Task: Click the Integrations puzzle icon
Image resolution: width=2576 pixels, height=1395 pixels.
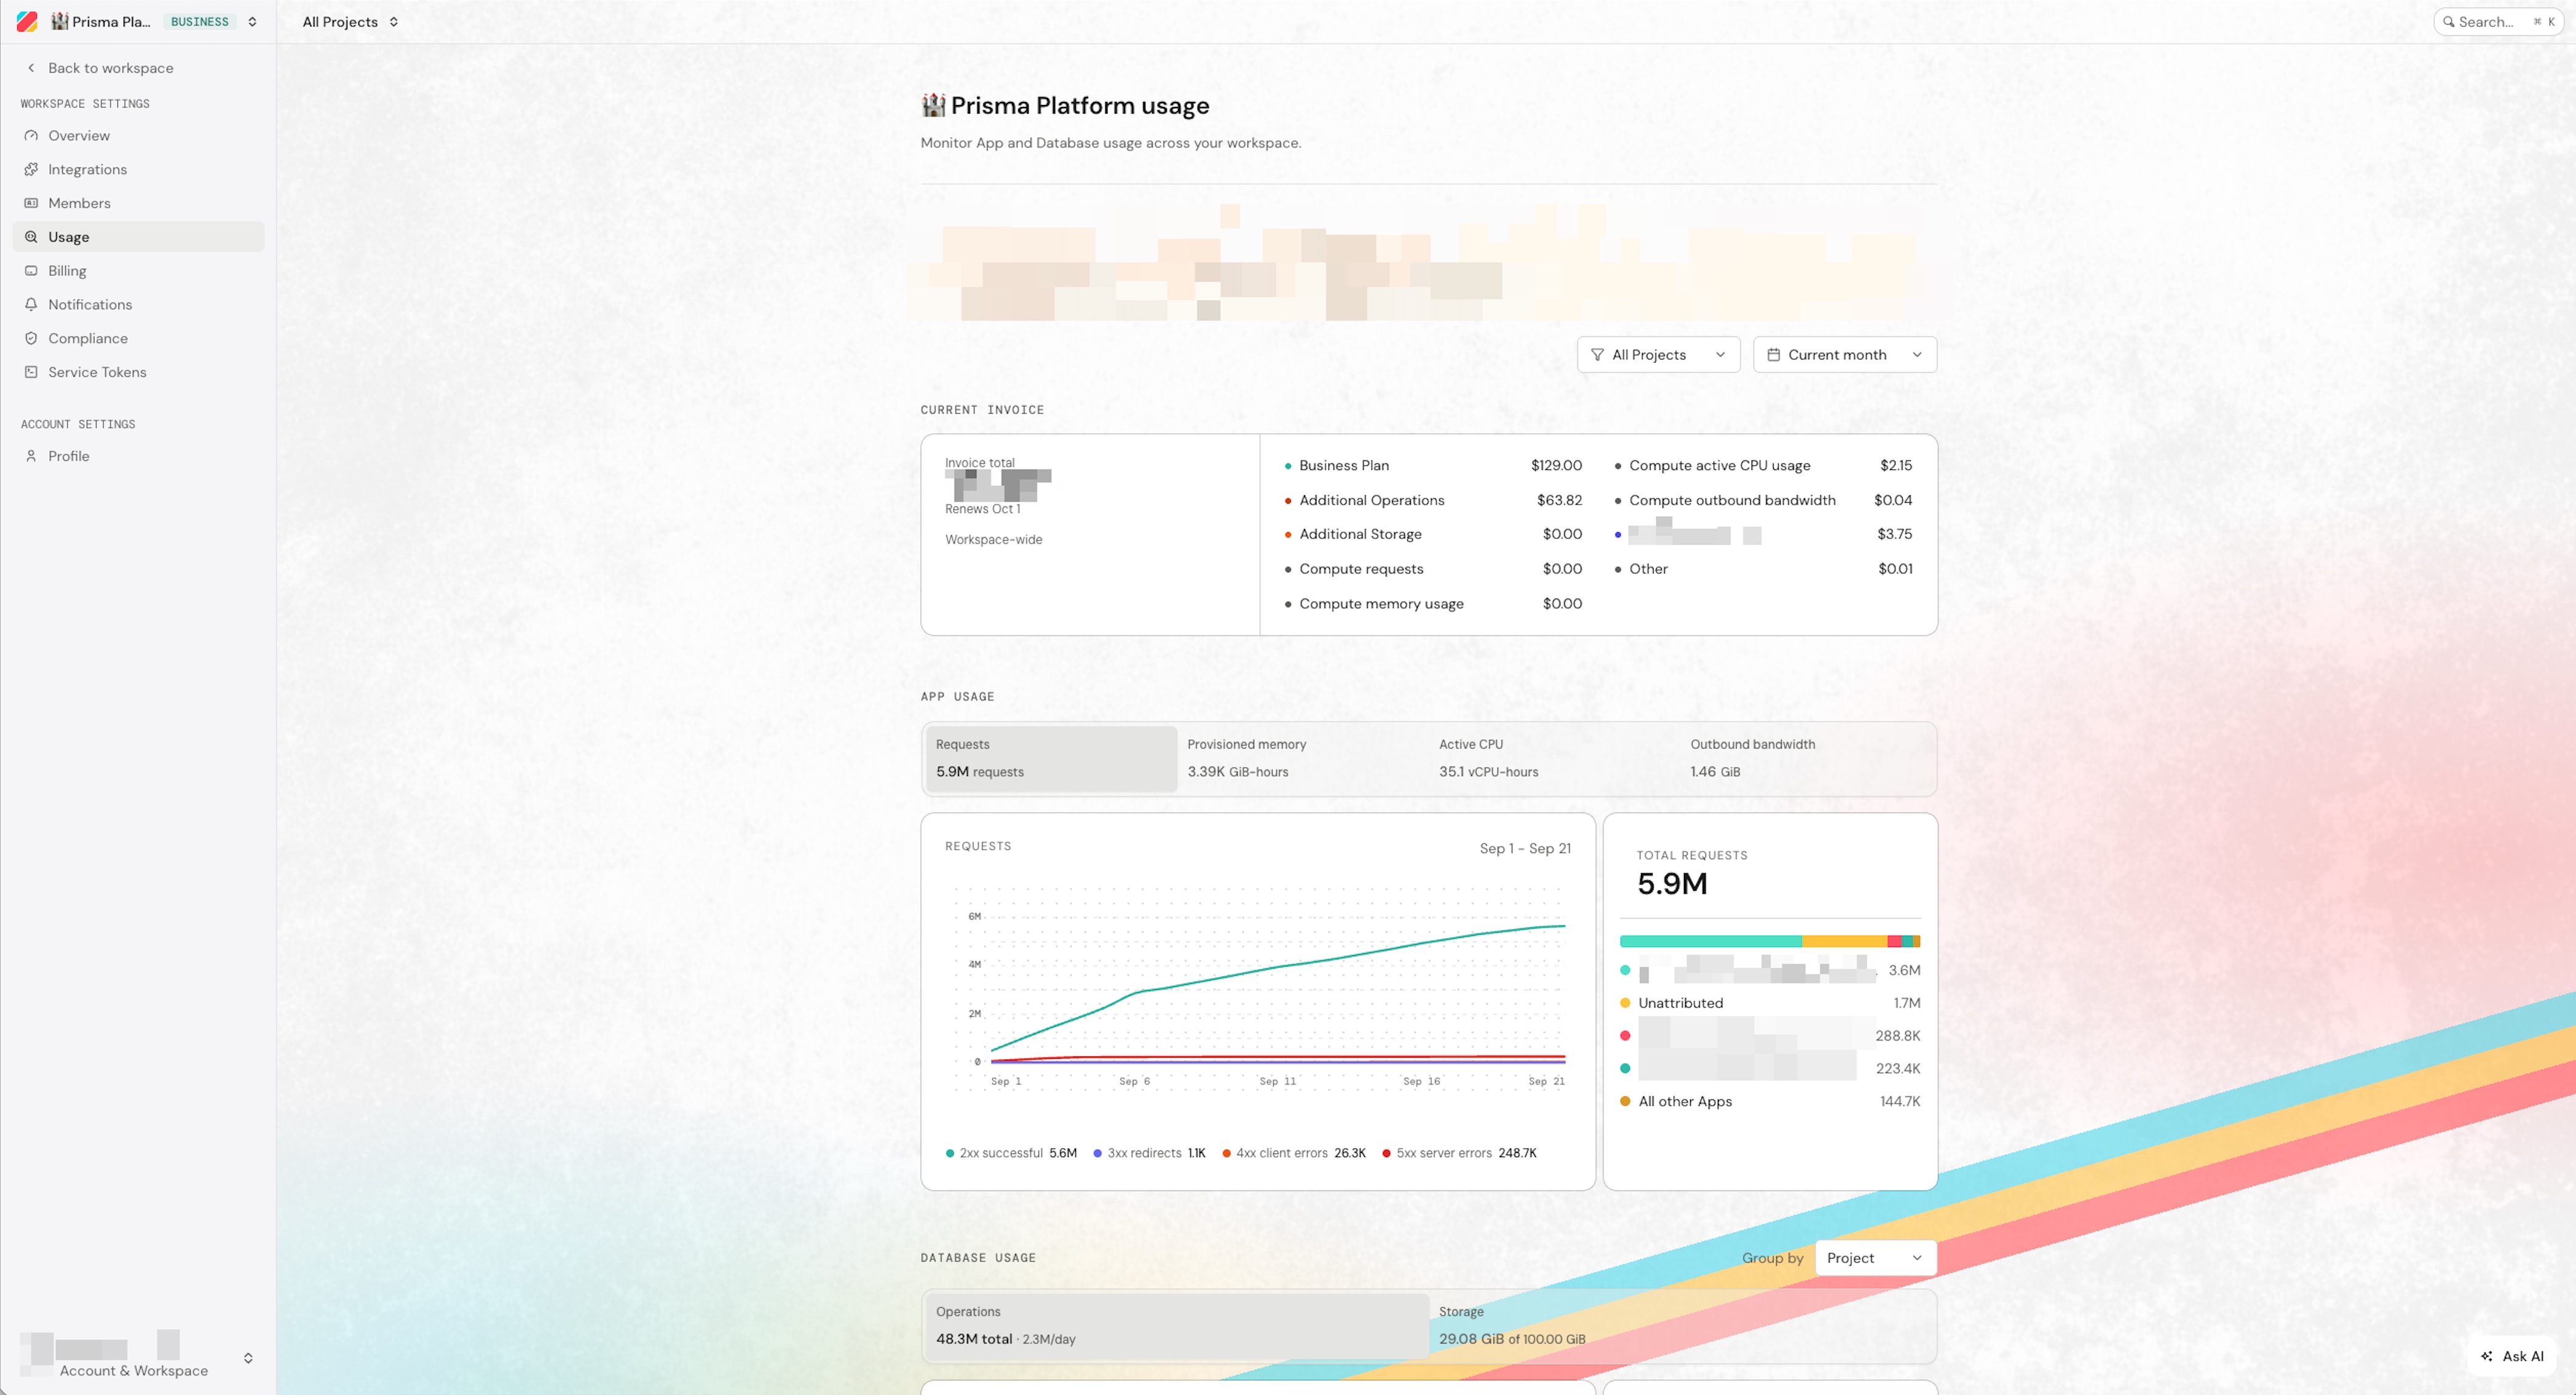Action: tap(31, 169)
